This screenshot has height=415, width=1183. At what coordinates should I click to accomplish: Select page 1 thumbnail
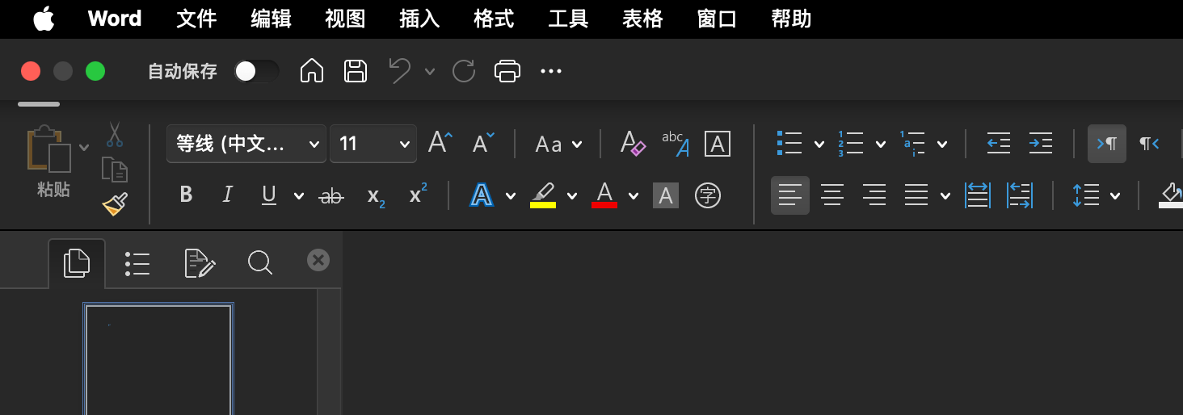(x=158, y=359)
